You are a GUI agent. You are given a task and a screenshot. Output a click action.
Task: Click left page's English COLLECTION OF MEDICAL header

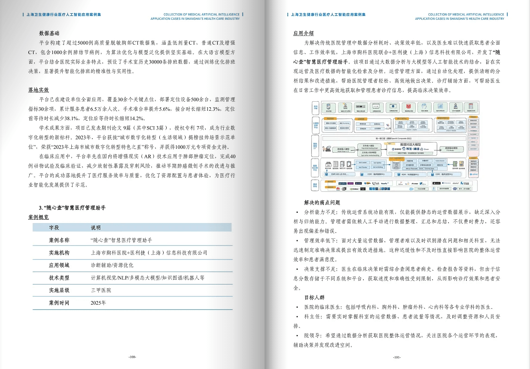click(x=201, y=14)
